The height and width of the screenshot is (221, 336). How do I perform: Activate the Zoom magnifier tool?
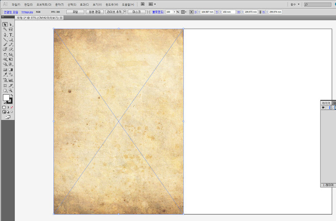(11, 90)
